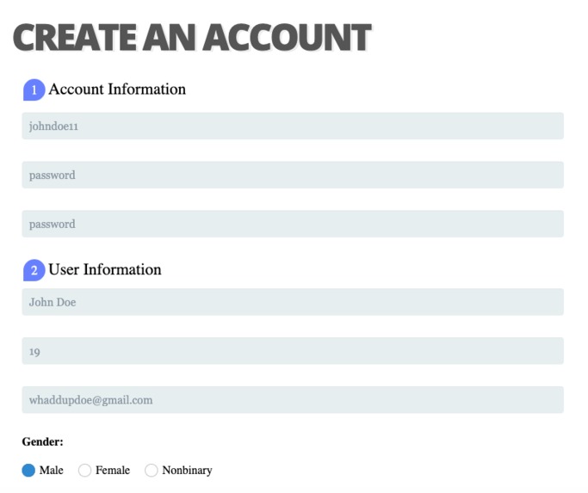Select the Male radio button

[28, 470]
